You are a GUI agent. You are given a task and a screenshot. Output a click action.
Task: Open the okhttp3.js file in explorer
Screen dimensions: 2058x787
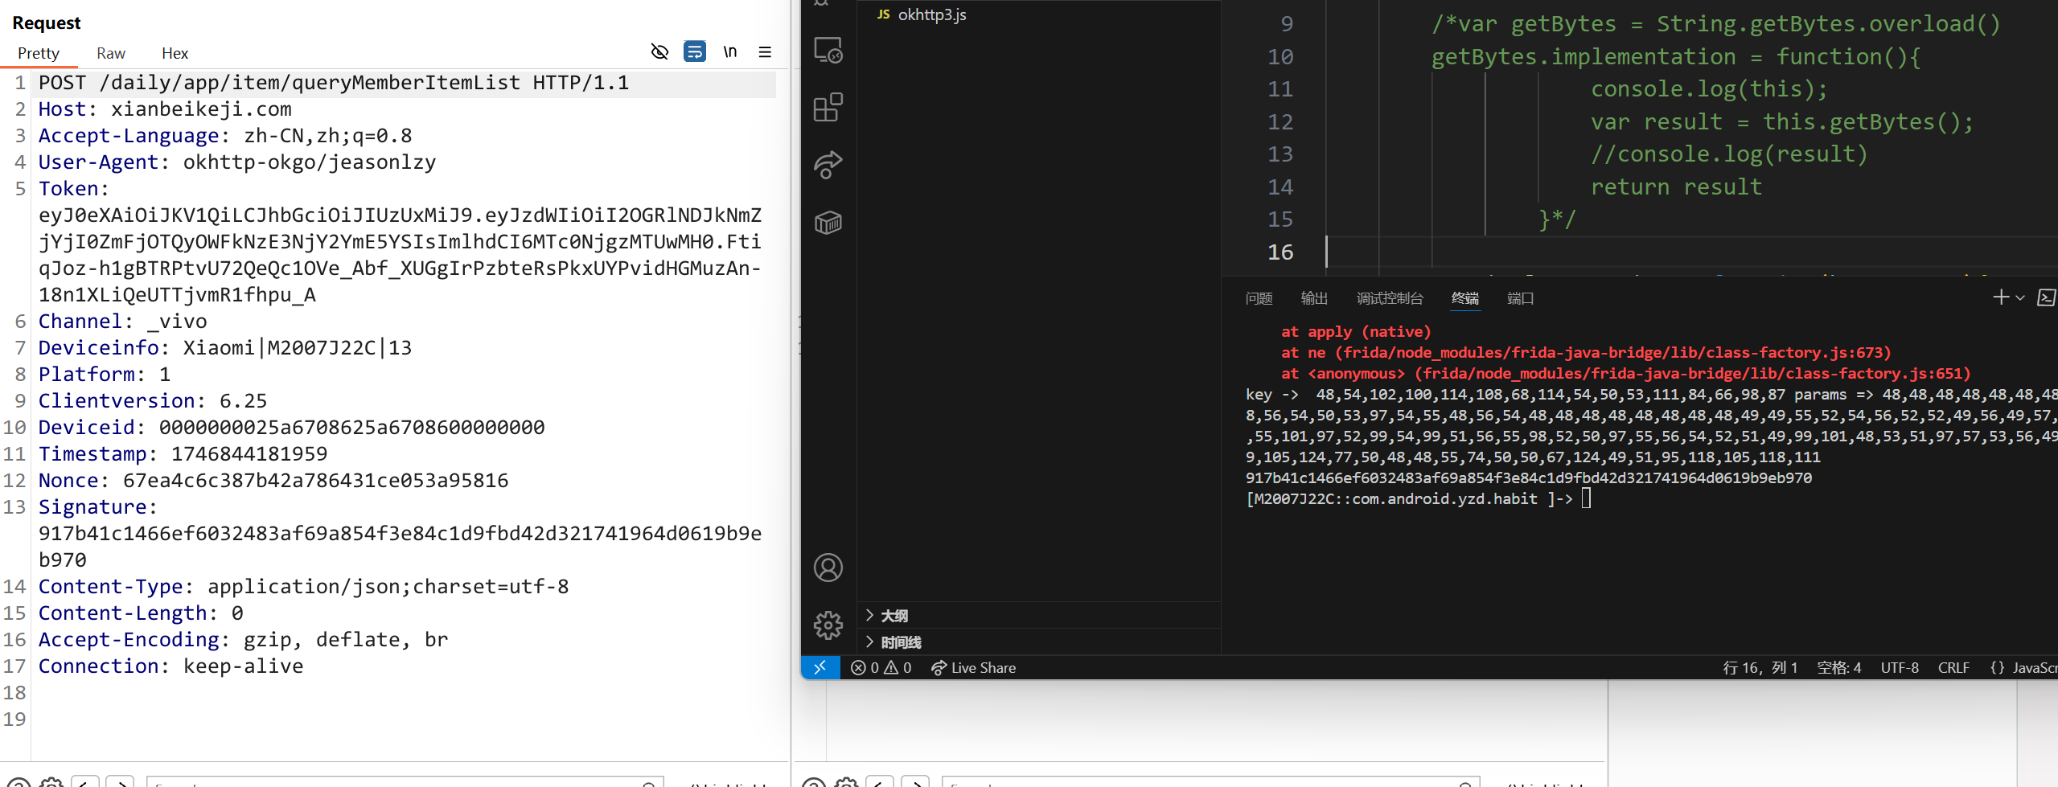(931, 14)
